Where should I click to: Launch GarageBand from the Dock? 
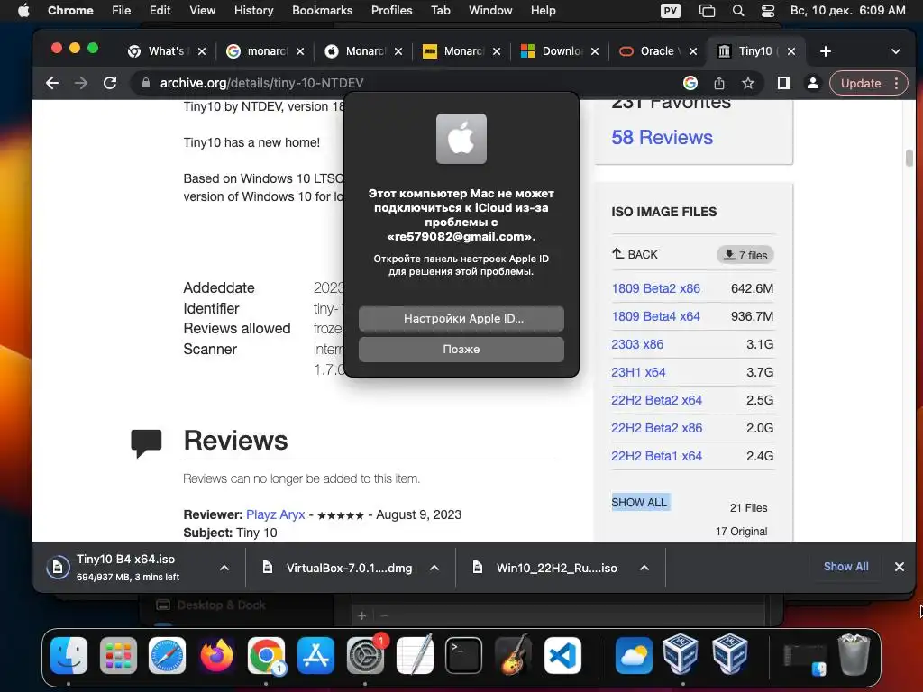513,655
